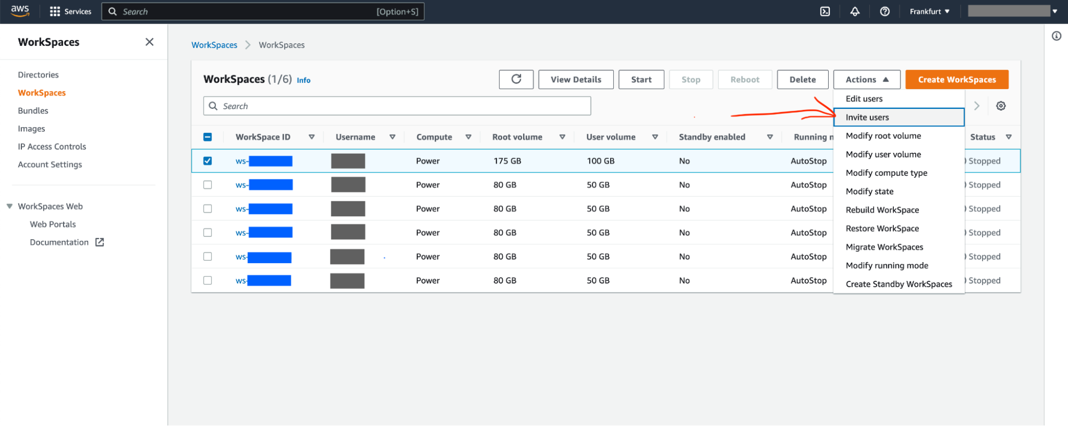Select the last WorkSpace row checkbox
Viewport: 1068px width, 426px height.
pyautogui.click(x=208, y=280)
